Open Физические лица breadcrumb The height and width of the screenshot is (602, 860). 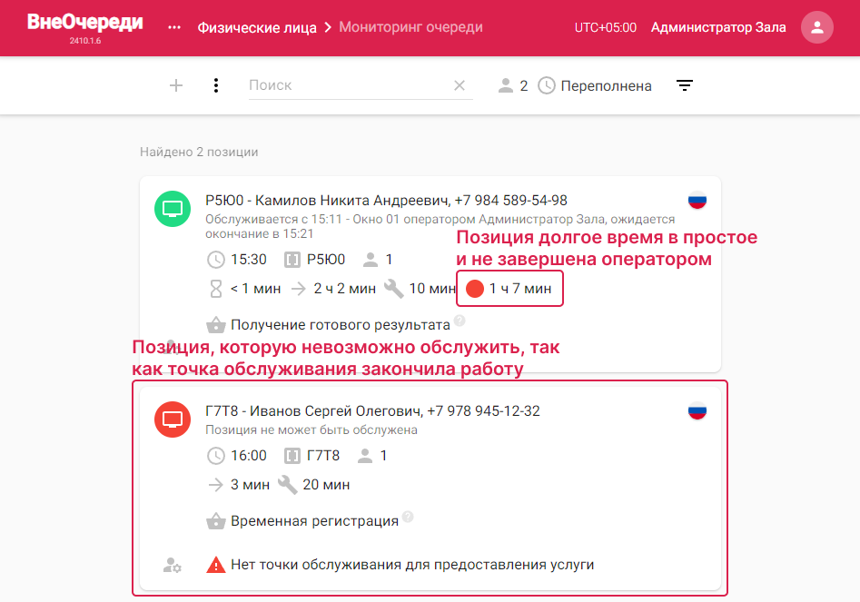257,27
